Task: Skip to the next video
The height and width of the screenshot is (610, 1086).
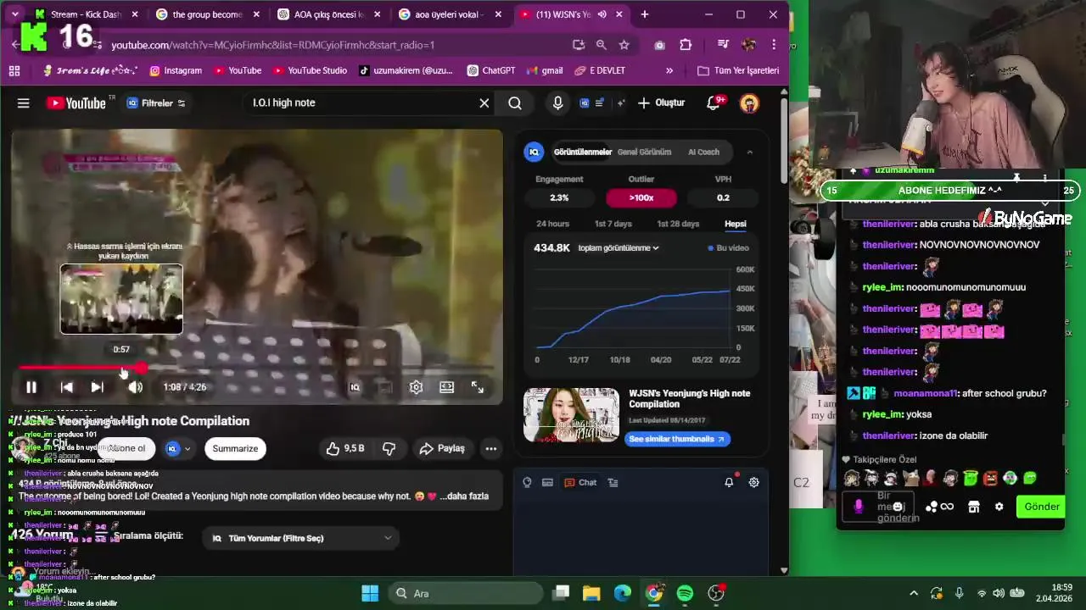Action: tap(97, 387)
